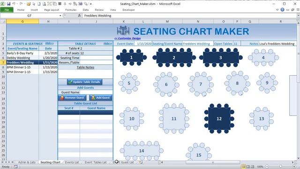Screen dimensions: 300x169
Task: Open the Home ribbon tab
Action: click(21, 10)
